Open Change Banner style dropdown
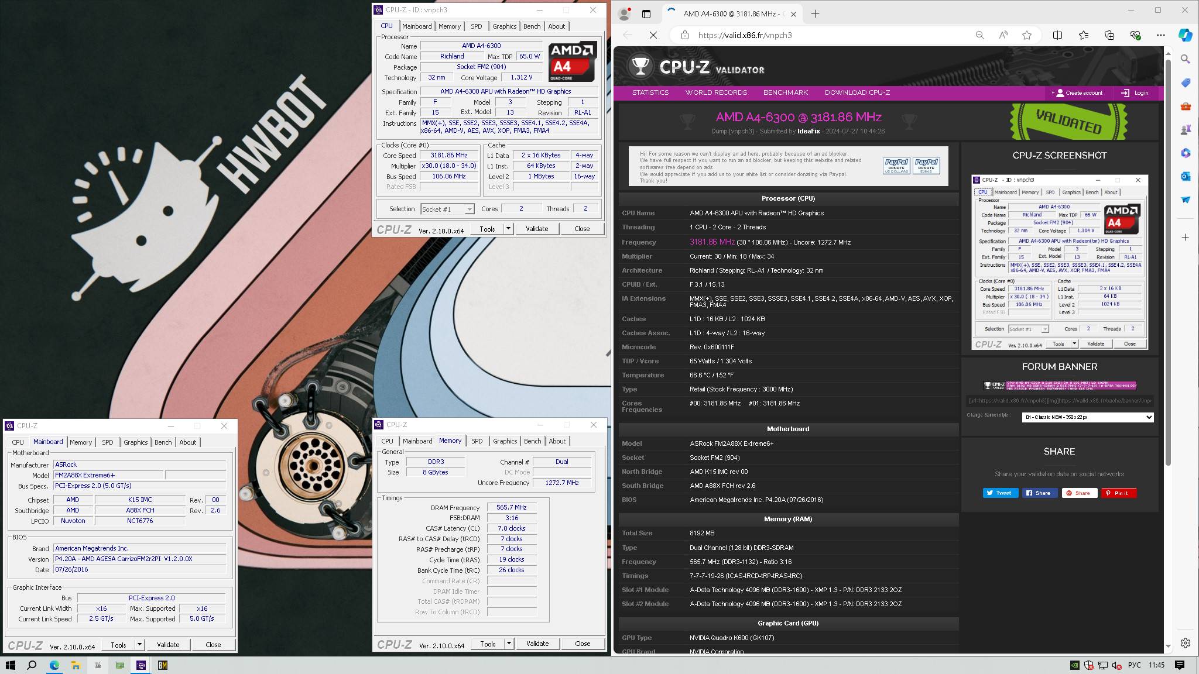Screen dimensions: 1199x674 coord(1087,417)
